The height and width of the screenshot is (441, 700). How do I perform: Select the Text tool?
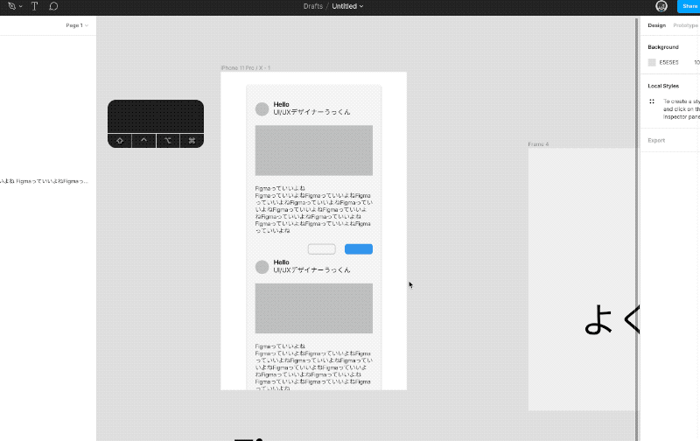[x=34, y=6]
